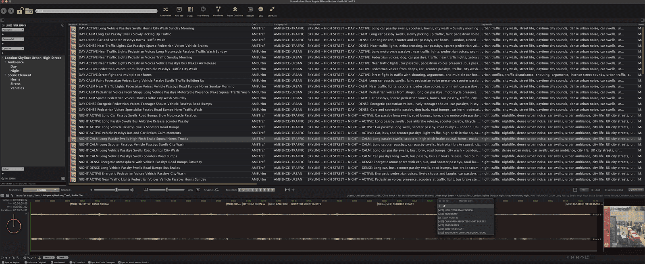
Task: Open the Radium sampler icon
Action: tap(250, 9)
